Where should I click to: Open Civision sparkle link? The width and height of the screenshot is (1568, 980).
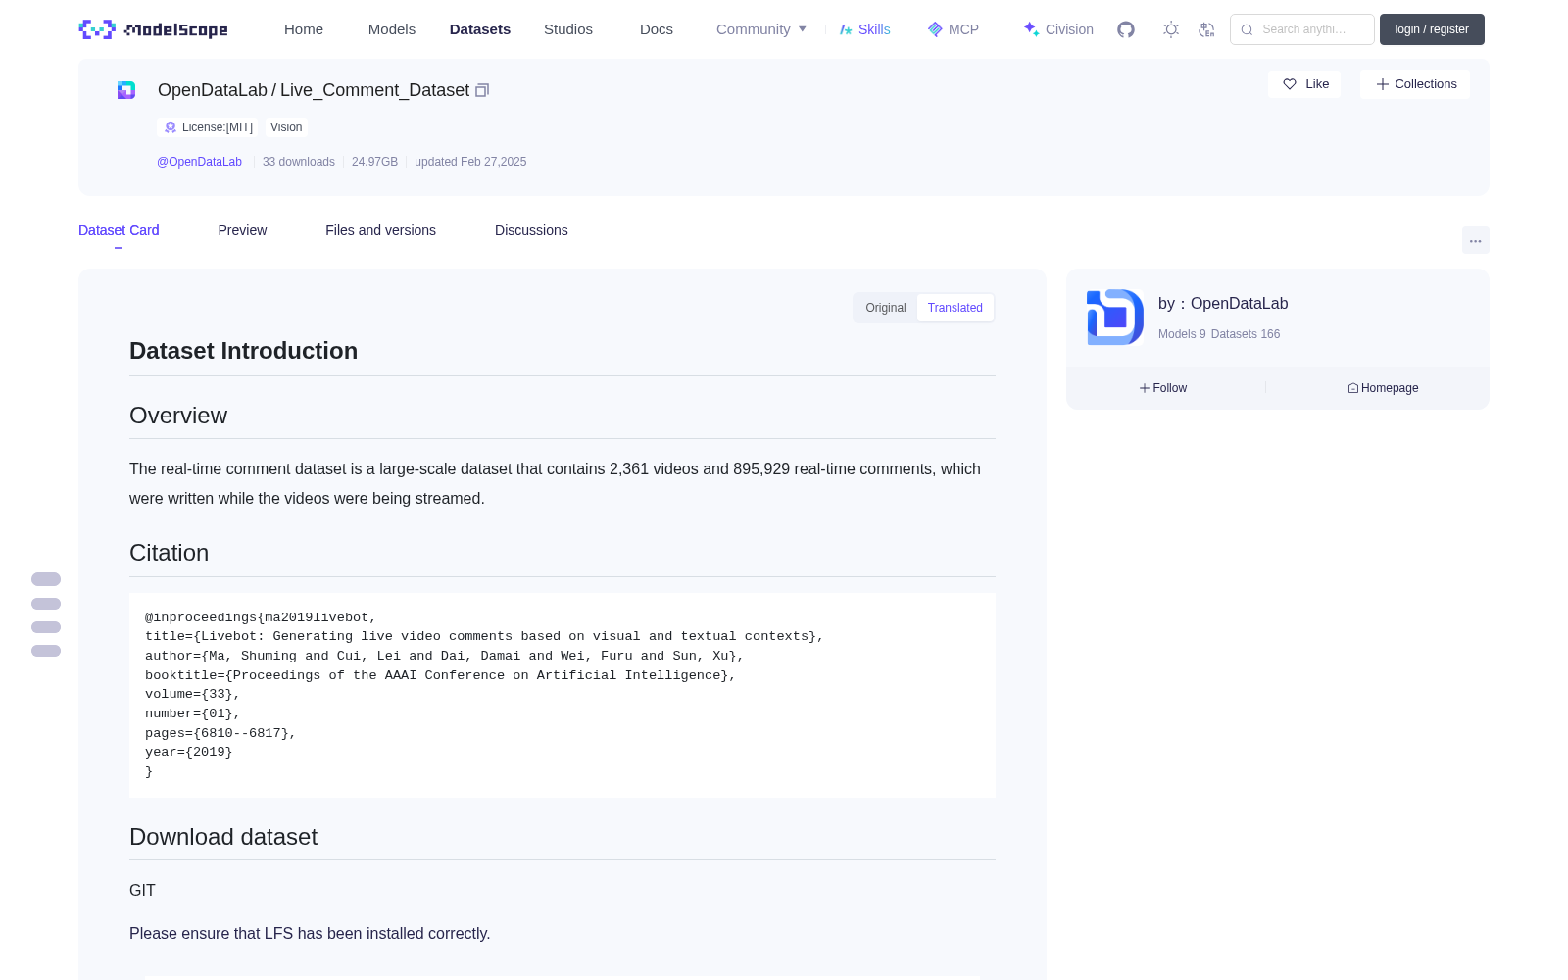tap(1058, 29)
